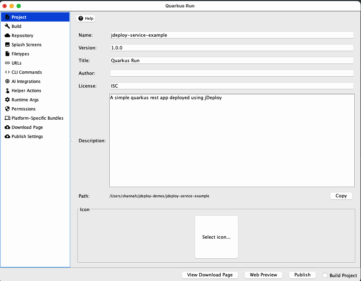This screenshot has height=281, width=361.
Task: Open the Web Preview
Action: tap(263, 275)
